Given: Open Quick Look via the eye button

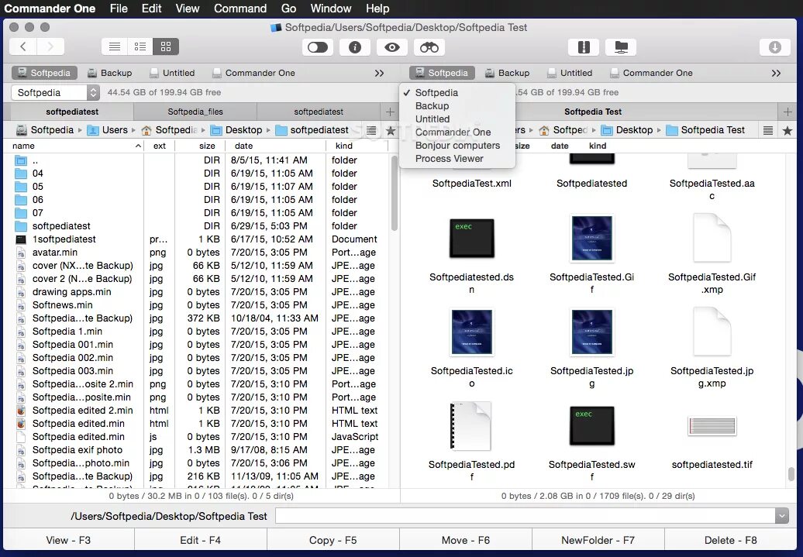Looking at the screenshot, I should pyautogui.click(x=392, y=47).
